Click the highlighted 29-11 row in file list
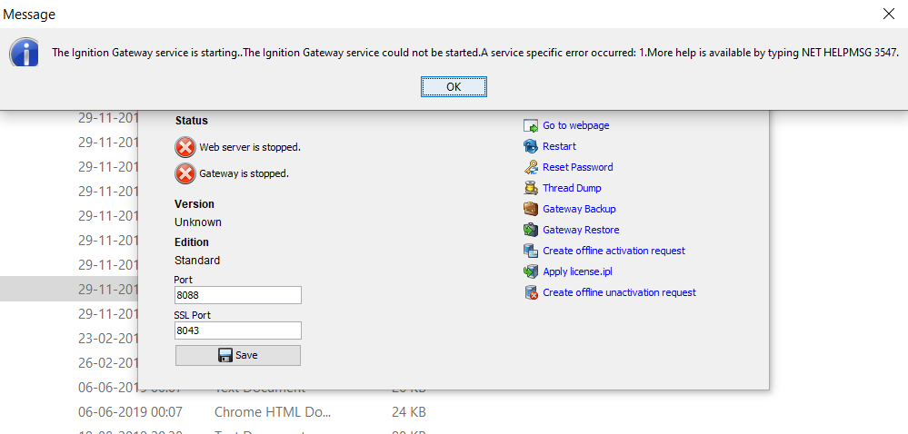 coord(69,289)
